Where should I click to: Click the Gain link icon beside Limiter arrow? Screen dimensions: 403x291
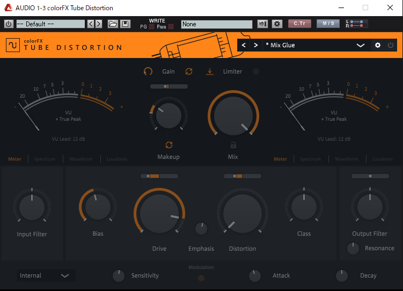click(189, 71)
